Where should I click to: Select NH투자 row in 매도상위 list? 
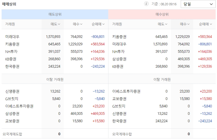(55, 51)
